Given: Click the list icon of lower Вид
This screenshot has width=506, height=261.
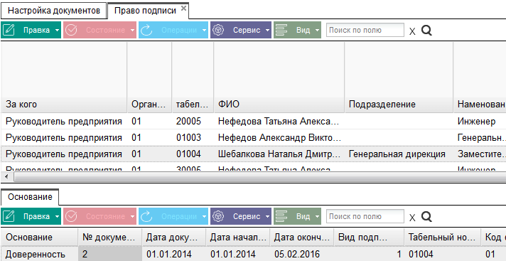Looking at the screenshot, I should (x=281, y=216).
